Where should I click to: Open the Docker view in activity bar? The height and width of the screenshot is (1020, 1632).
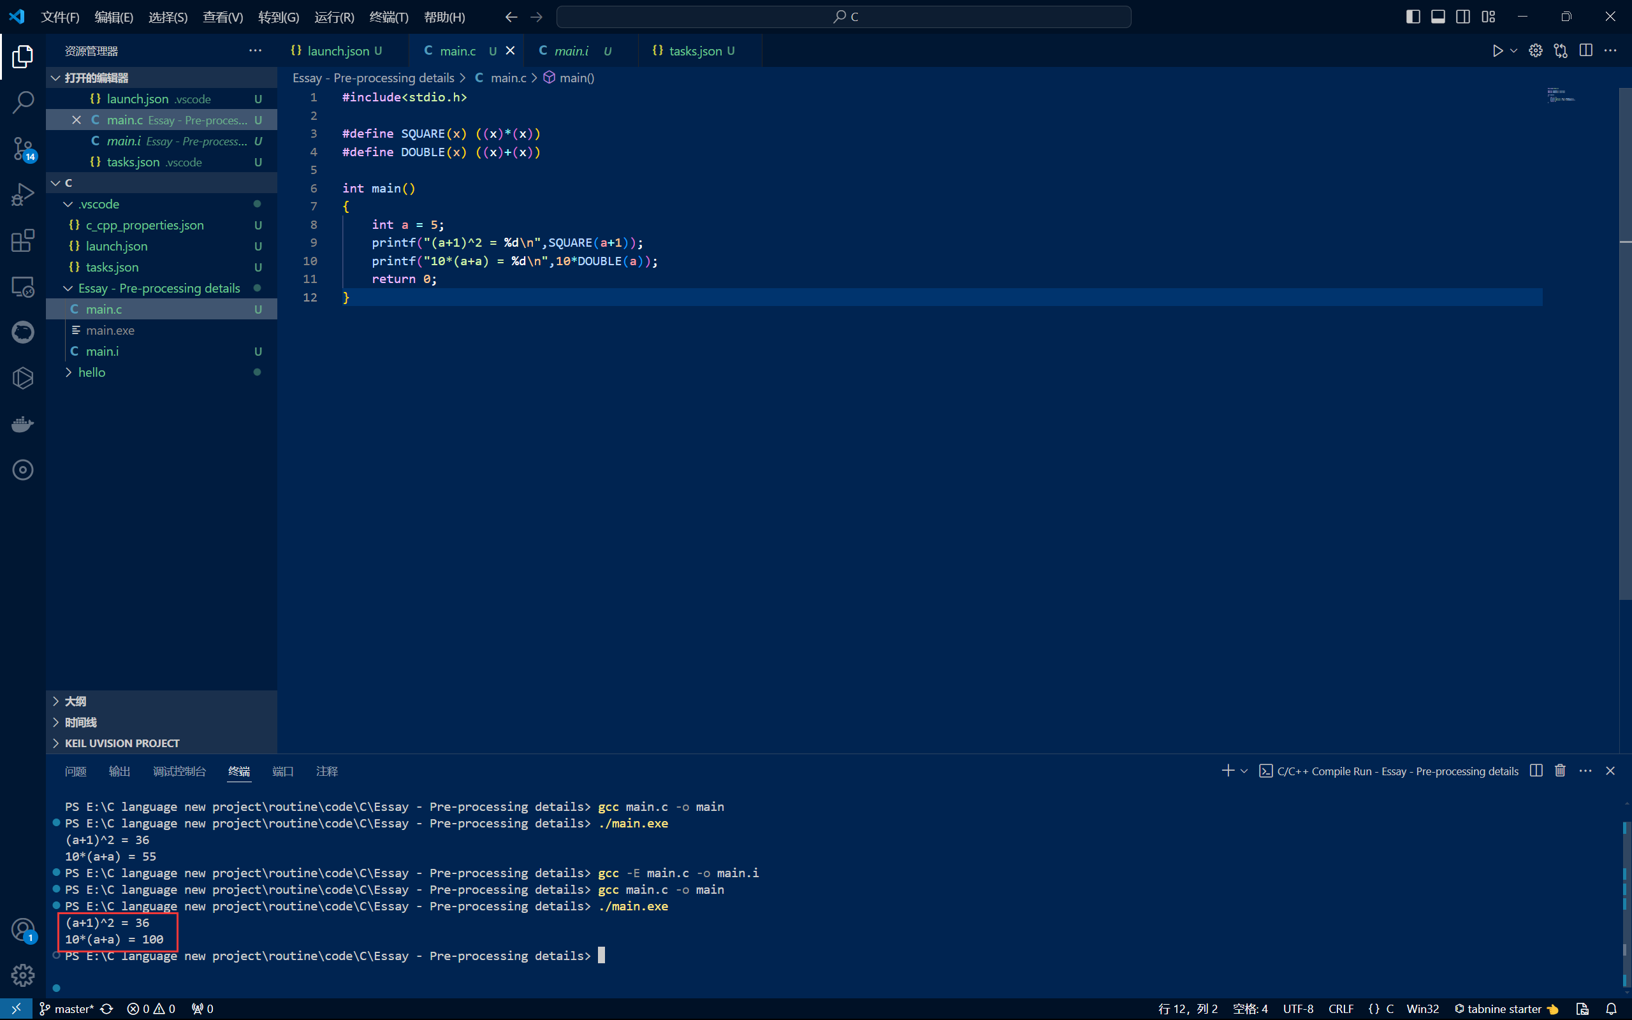(x=23, y=424)
